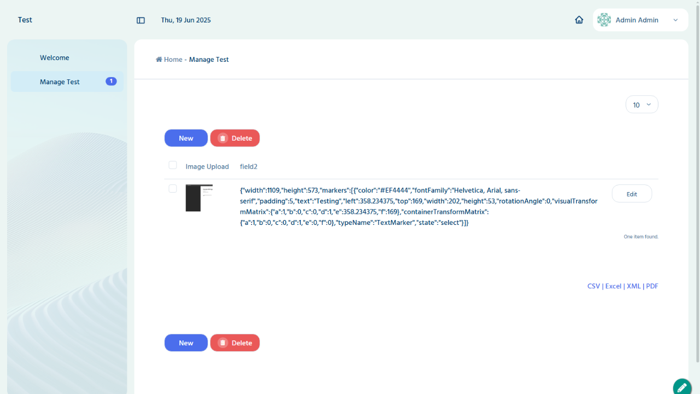The image size is (700, 394).
Task: Click the green pencil floating icon
Action: tap(681, 387)
